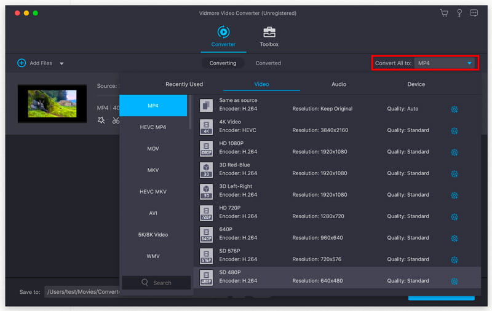Click the Converter tab icon

(x=223, y=32)
